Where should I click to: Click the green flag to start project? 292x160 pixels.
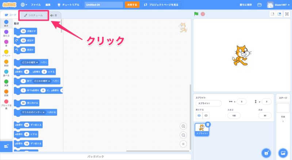196,14
